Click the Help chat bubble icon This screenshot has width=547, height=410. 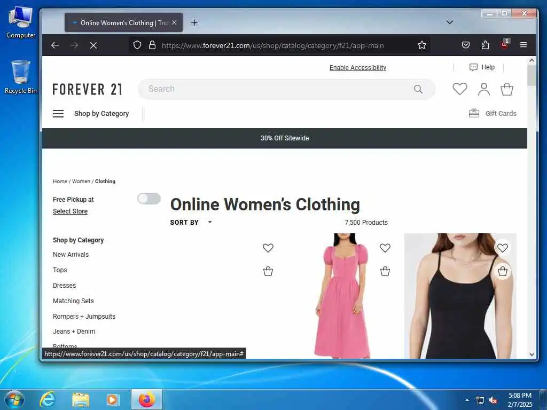[x=473, y=67]
